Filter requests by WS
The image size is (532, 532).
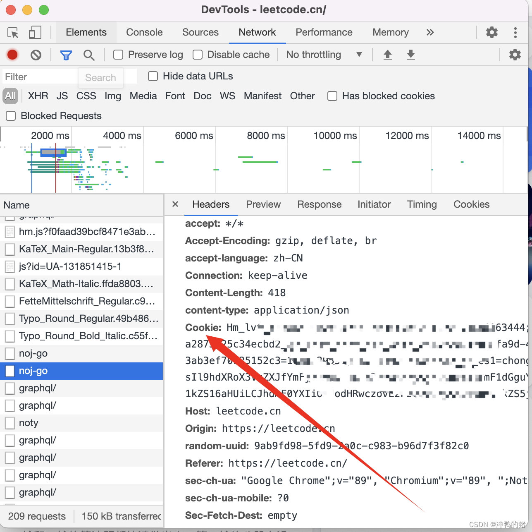coord(227,96)
